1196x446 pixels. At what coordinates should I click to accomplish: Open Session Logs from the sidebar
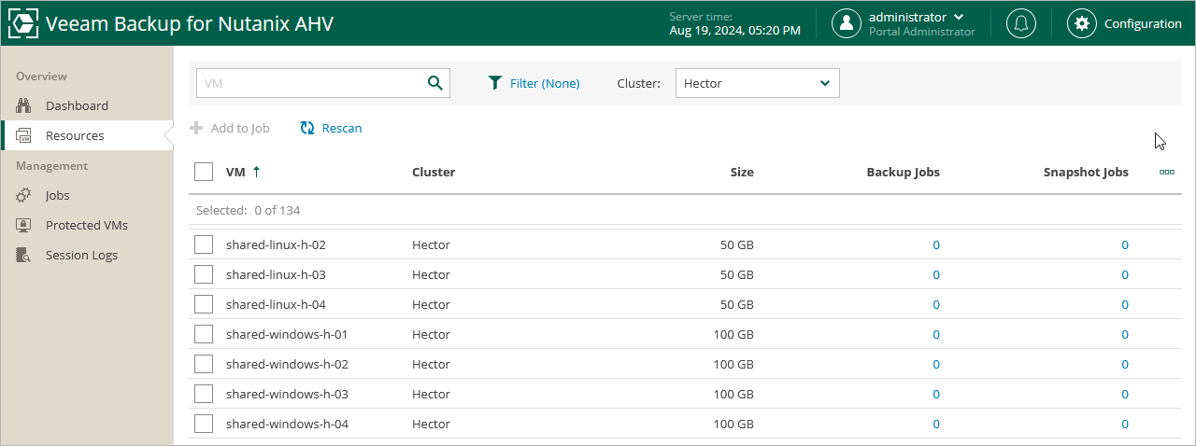(x=81, y=255)
